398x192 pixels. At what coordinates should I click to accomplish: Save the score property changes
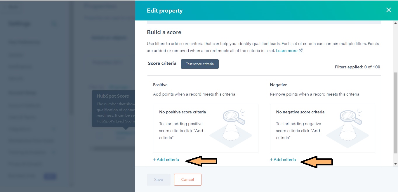pos(159,179)
